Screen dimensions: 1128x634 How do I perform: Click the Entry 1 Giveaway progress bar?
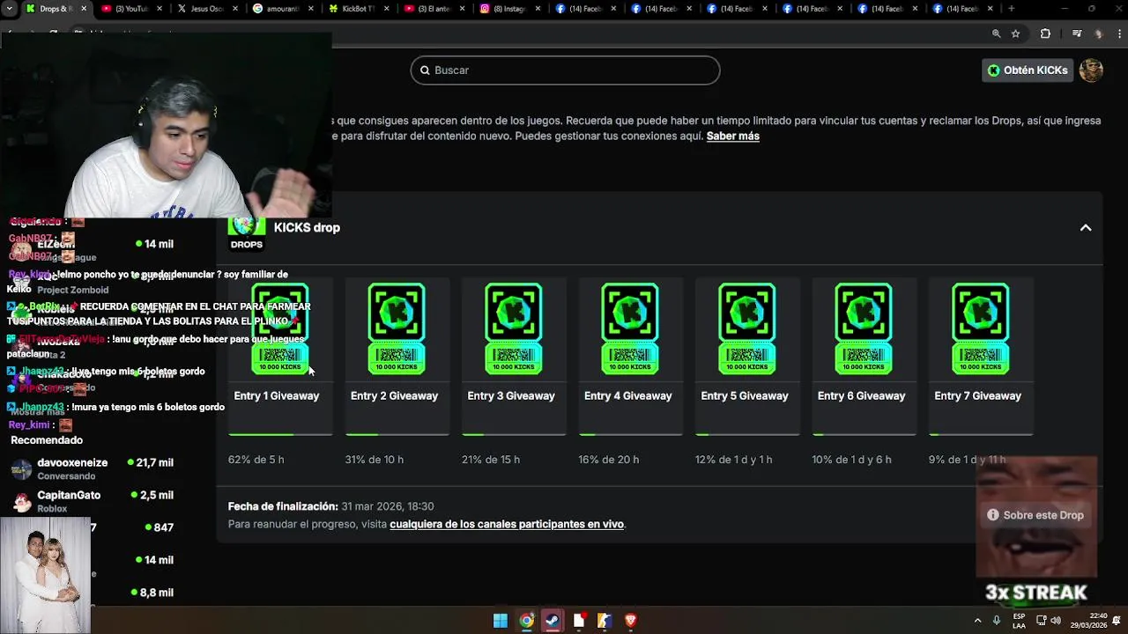[280, 434]
